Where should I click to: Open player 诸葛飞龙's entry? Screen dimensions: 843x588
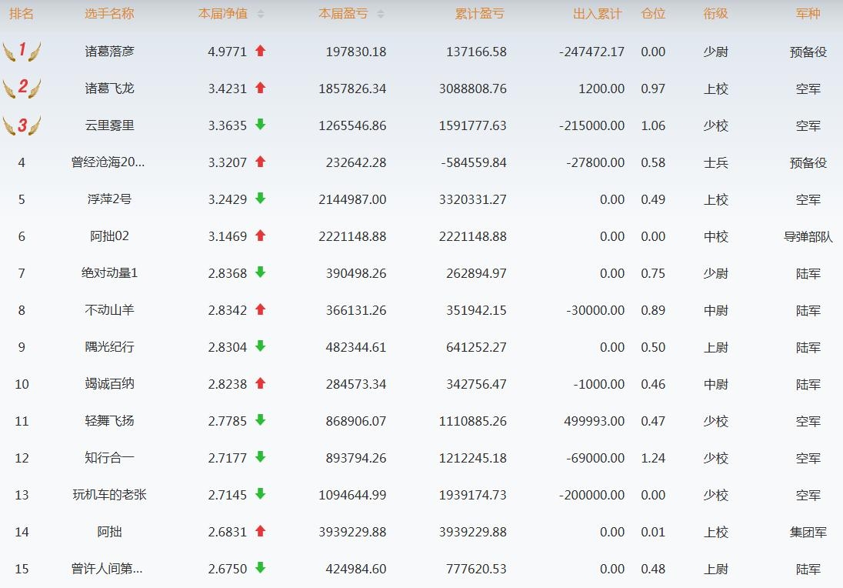point(109,89)
